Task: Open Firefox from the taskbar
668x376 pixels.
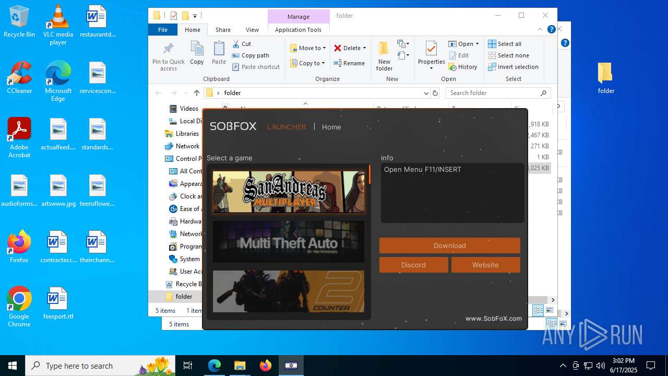Action: click(x=266, y=366)
